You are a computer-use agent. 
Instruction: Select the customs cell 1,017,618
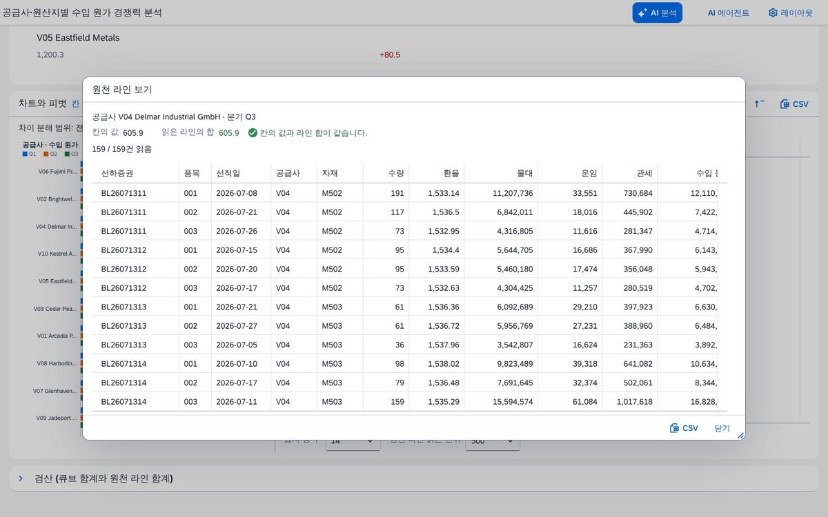(x=629, y=402)
